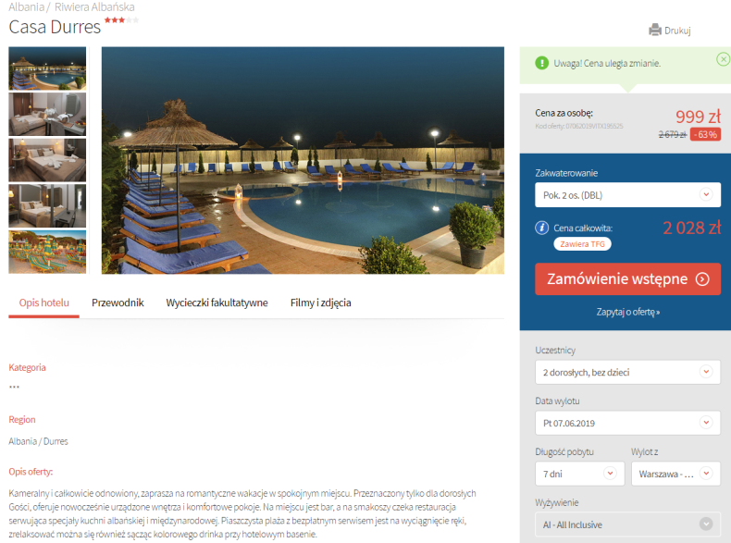Click the Riwiera Albańska breadcrumb link

click(x=94, y=7)
